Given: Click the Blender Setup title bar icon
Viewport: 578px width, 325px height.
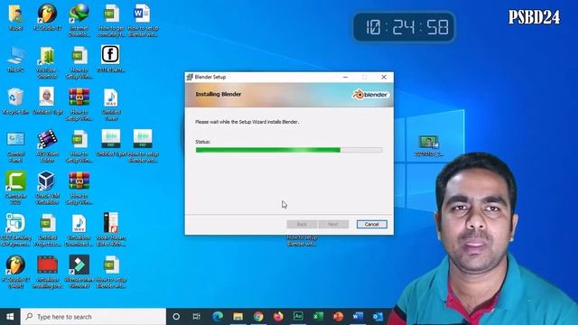Looking at the screenshot, I should click(190, 77).
